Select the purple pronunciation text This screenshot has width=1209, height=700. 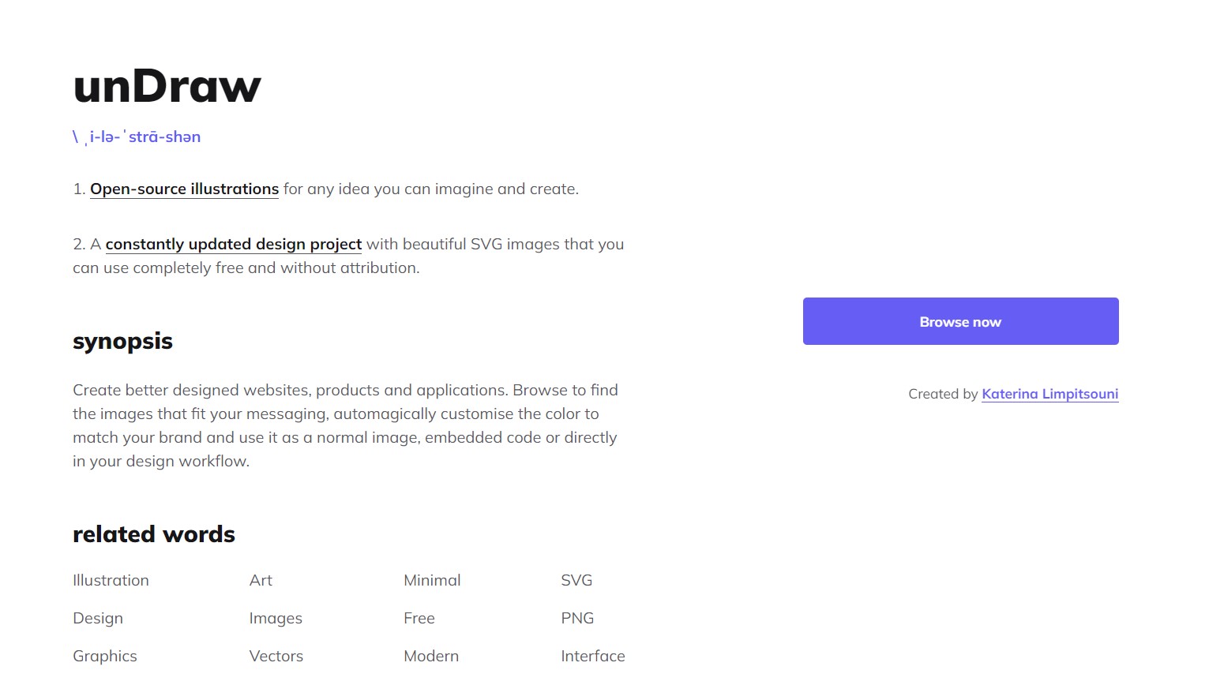pos(137,137)
